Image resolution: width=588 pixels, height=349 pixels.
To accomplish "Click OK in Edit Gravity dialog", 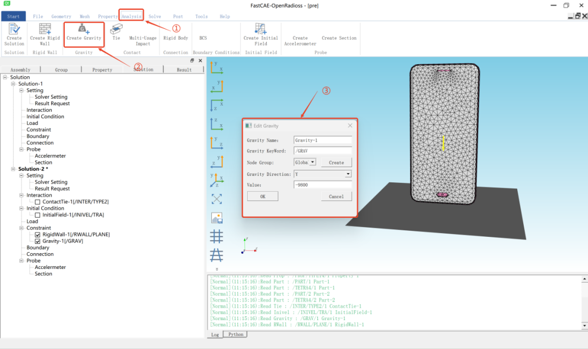I will coord(262,197).
